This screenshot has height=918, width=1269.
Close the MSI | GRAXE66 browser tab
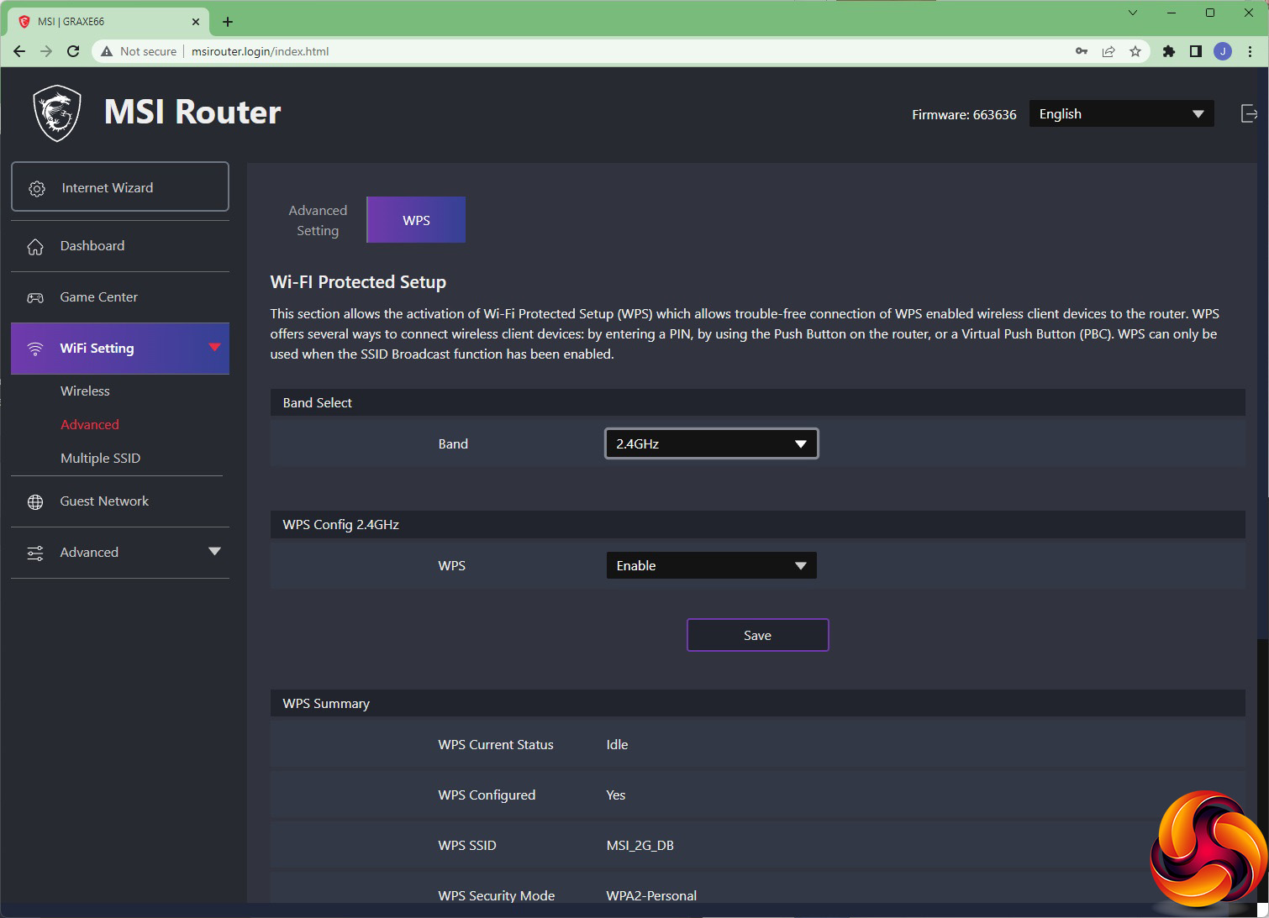click(196, 22)
